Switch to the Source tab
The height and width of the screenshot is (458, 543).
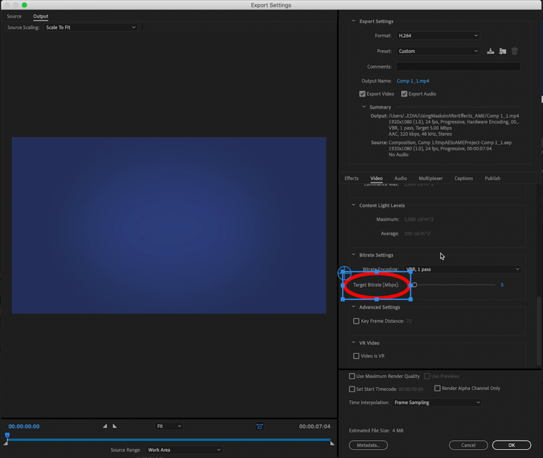pyautogui.click(x=14, y=16)
